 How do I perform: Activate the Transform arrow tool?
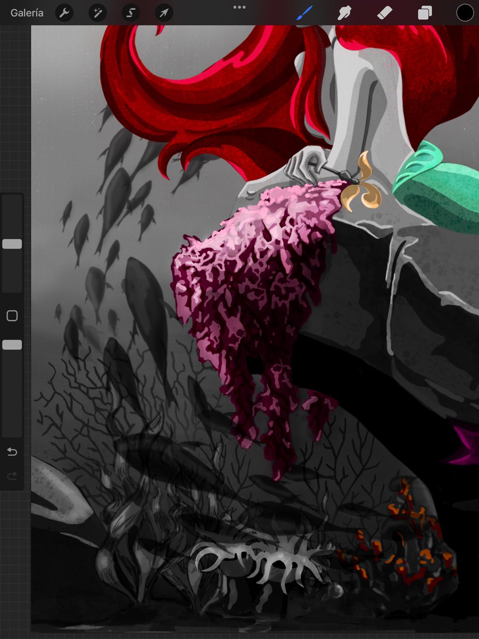(164, 13)
